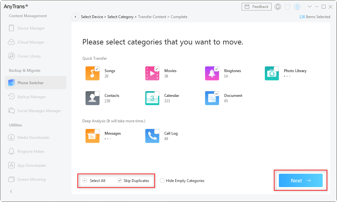Select the Movies category icon
337x202 pixels.
(x=152, y=73)
